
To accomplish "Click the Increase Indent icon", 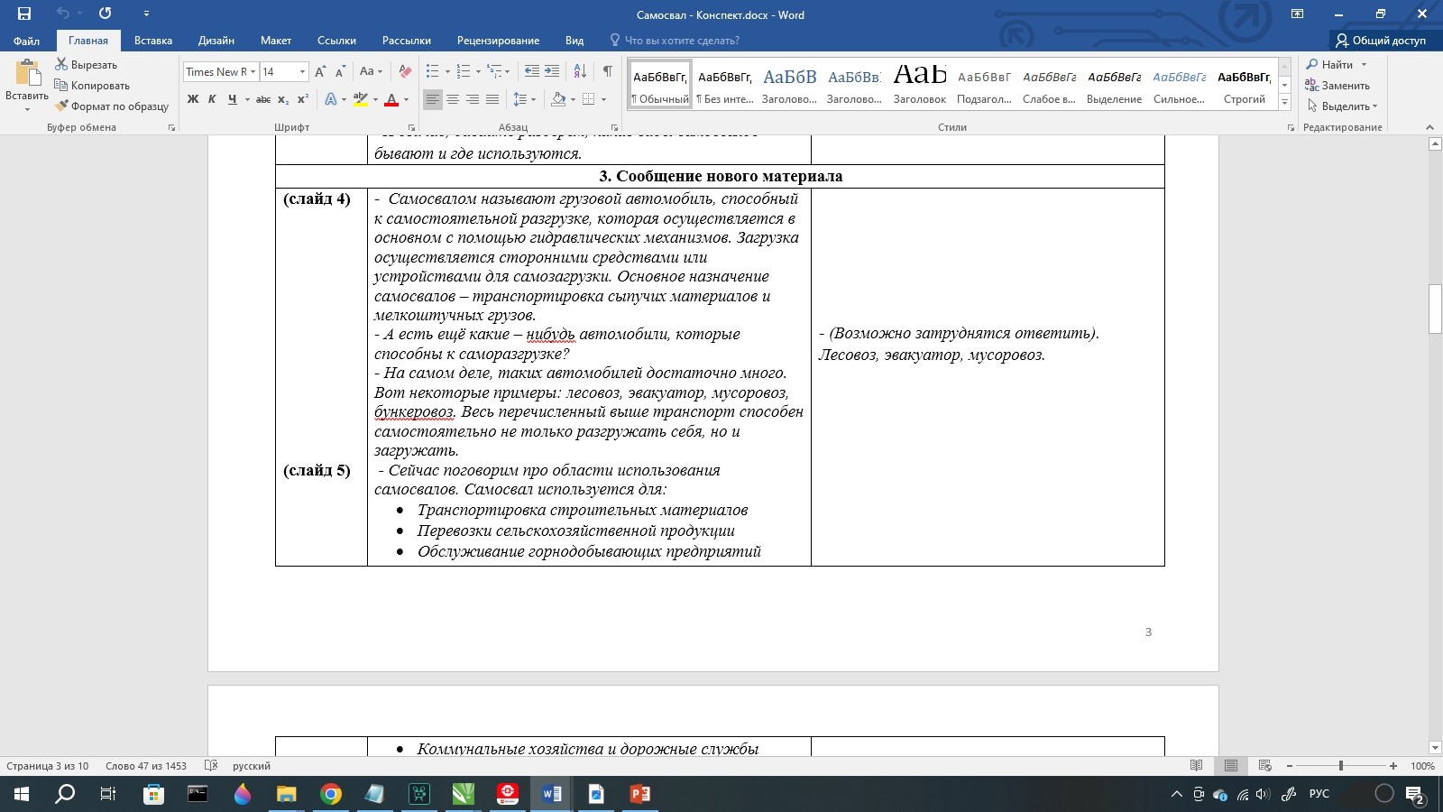I will tap(552, 71).
